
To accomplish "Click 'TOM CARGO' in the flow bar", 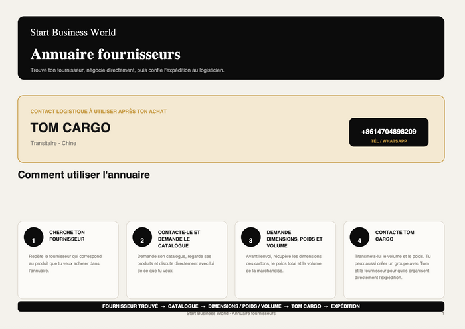I will pyautogui.click(x=306, y=306).
